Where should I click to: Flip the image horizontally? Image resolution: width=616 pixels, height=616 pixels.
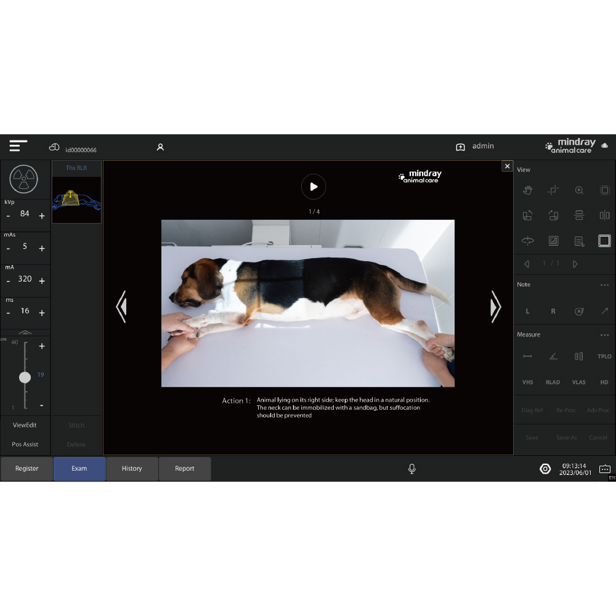pos(605,215)
